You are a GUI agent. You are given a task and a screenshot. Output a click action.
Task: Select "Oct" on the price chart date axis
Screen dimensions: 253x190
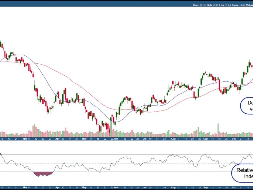[x=234, y=139]
